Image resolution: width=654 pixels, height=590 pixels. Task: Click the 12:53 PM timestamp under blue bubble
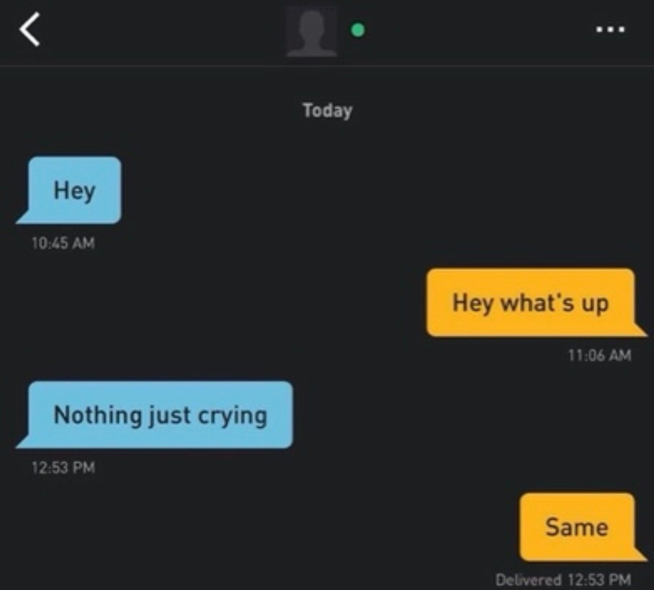(x=63, y=467)
